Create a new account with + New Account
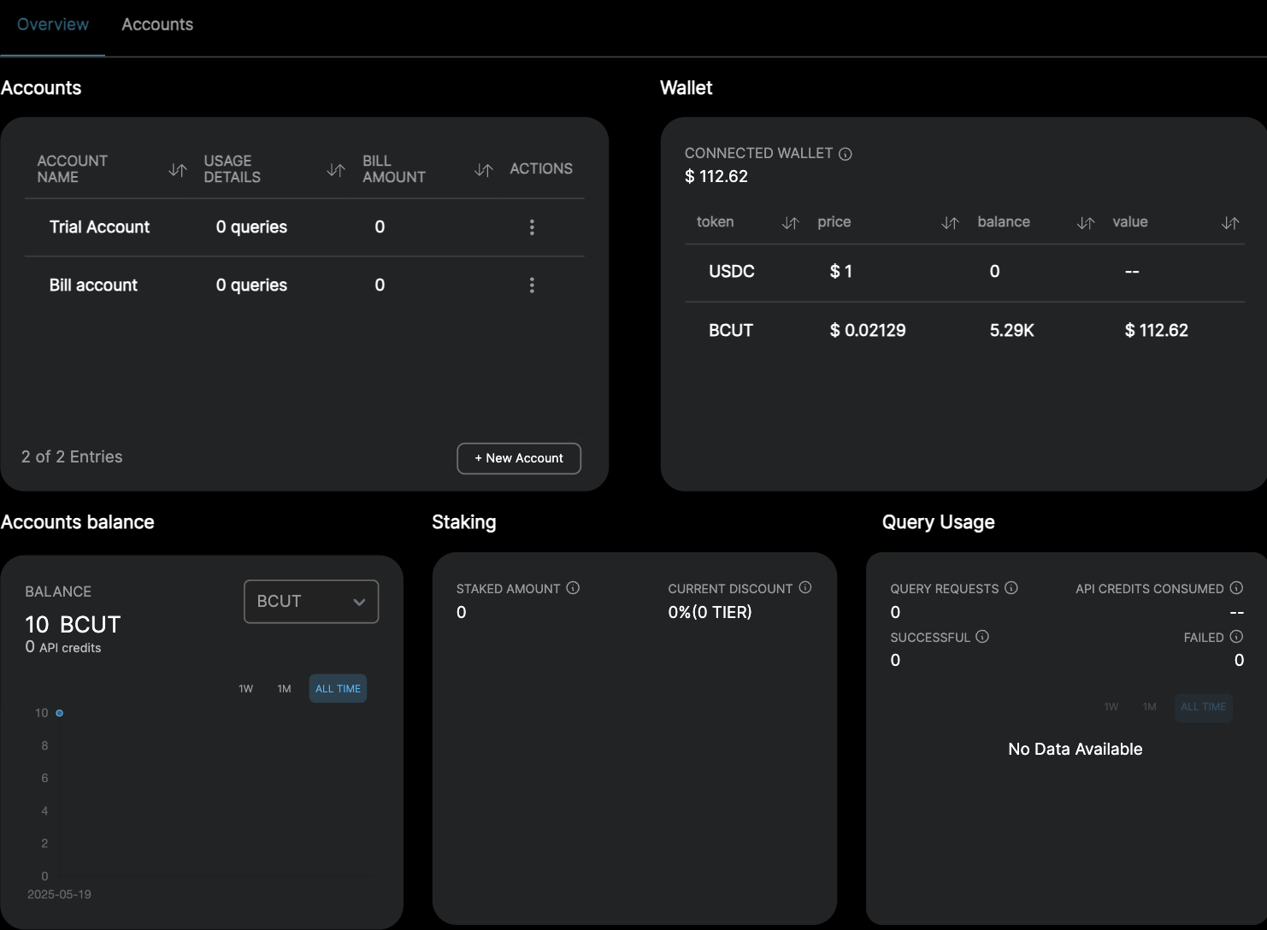Screen dimensions: 1267x930 519,458
